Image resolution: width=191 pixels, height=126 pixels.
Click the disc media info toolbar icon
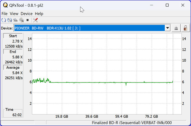click(x=10, y=20)
